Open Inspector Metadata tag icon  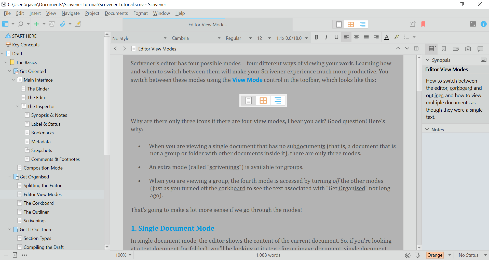point(456,49)
